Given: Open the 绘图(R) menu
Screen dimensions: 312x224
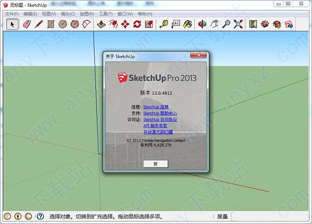Looking at the screenshot, I should (87, 14).
